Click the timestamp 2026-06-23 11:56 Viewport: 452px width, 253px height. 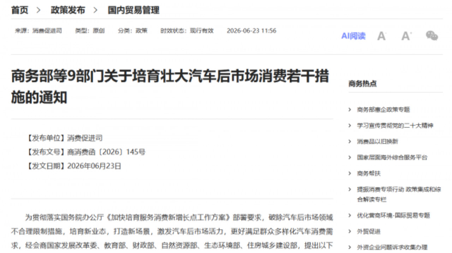(251, 31)
